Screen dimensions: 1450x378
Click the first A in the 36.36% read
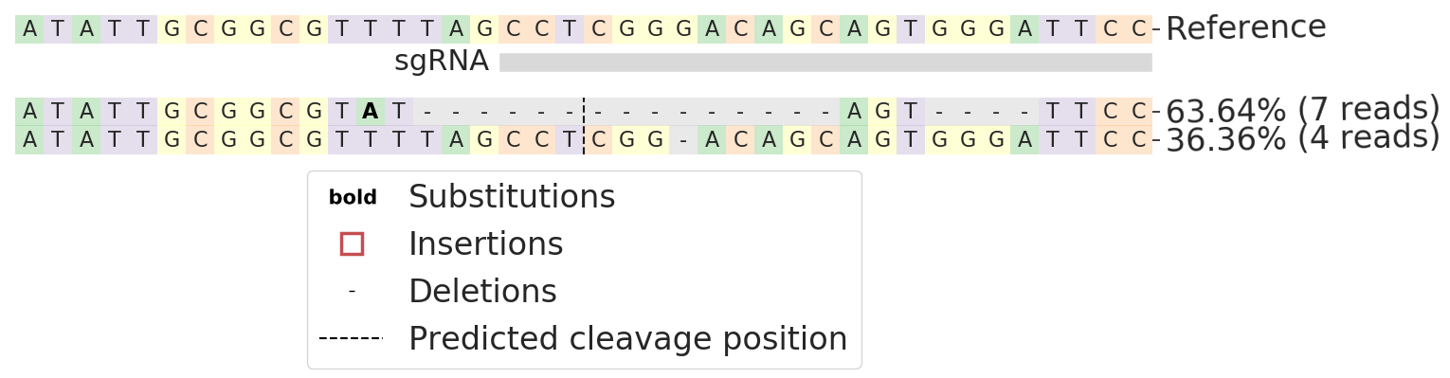(29, 140)
